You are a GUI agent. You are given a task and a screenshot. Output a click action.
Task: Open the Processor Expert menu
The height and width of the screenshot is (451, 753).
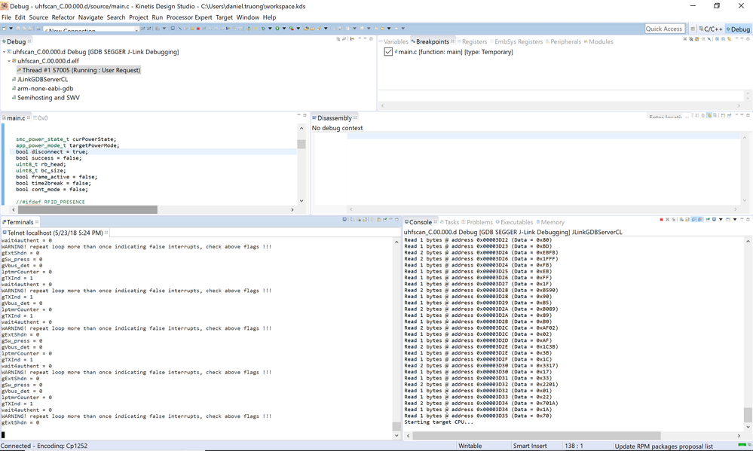pos(188,17)
